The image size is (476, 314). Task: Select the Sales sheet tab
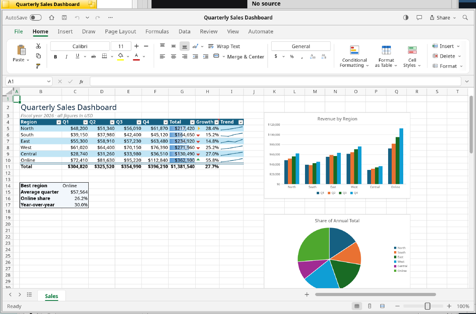tap(52, 296)
